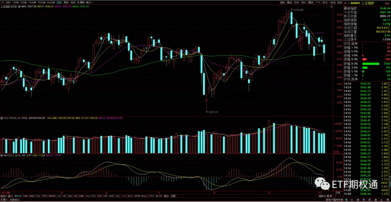Click the panel toggle icon at top-left
391x202 pixels.
pyautogui.click(x=2, y=2)
